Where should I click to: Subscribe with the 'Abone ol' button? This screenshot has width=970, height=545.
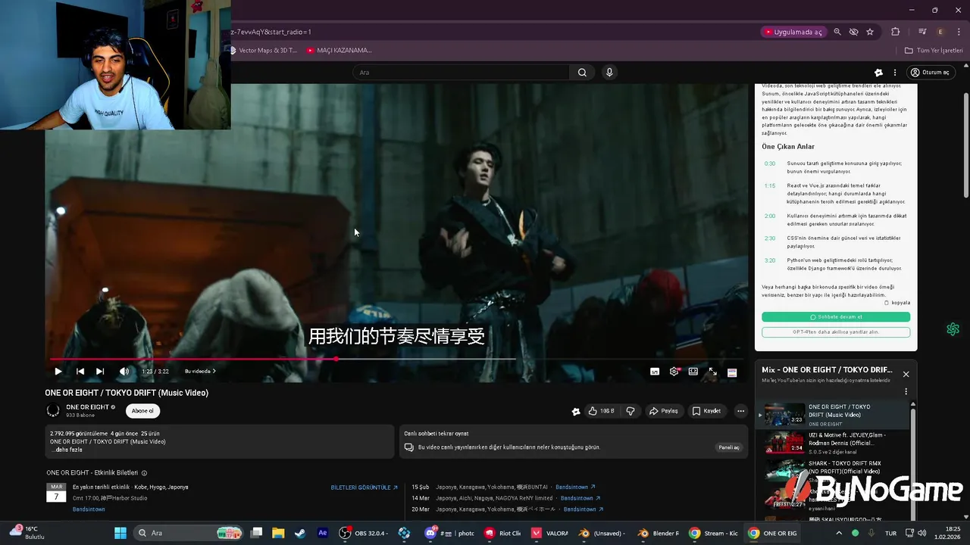tap(142, 411)
